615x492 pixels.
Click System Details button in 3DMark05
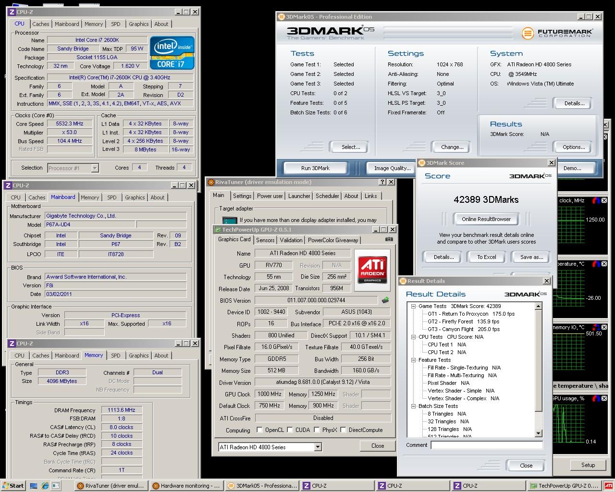coord(574,103)
